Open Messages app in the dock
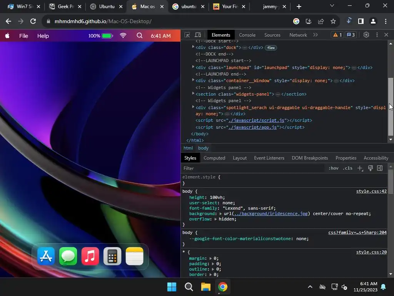The height and width of the screenshot is (296, 394). [68, 256]
